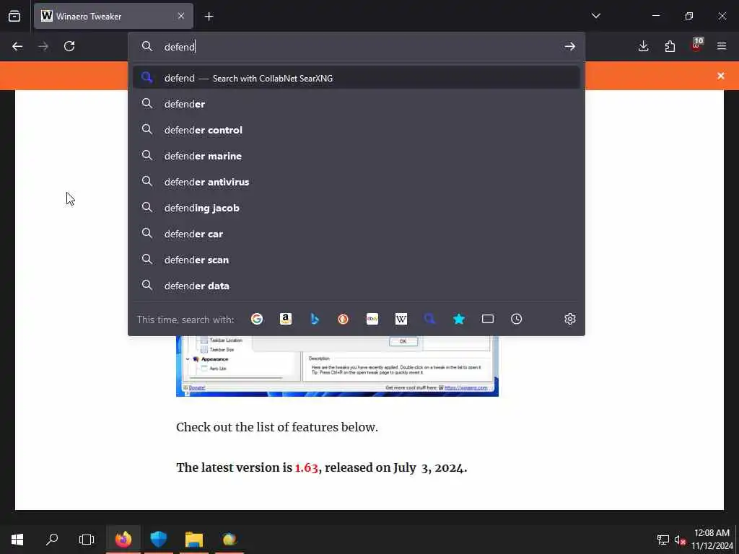This screenshot has width=739, height=554.
Task: Open the Windows Start menu
Action: tap(17, 540)
